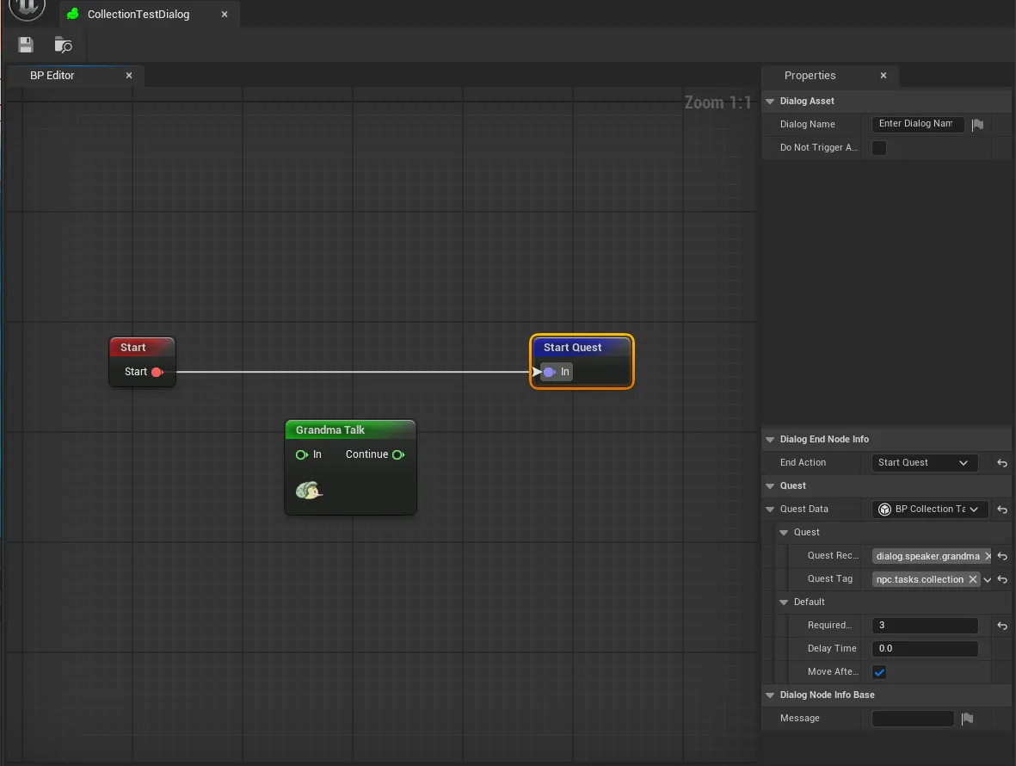Click the Browse to asset icon

pyautogui.click(x=63, y=45)
